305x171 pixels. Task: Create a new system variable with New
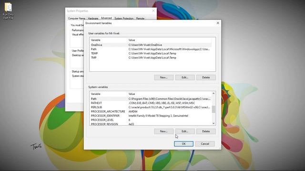pyautogui.click(x=163, y=131)
